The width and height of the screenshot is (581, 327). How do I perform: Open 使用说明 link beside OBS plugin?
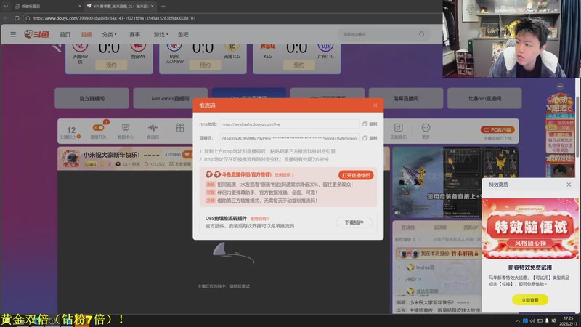(x=259, y=219)
